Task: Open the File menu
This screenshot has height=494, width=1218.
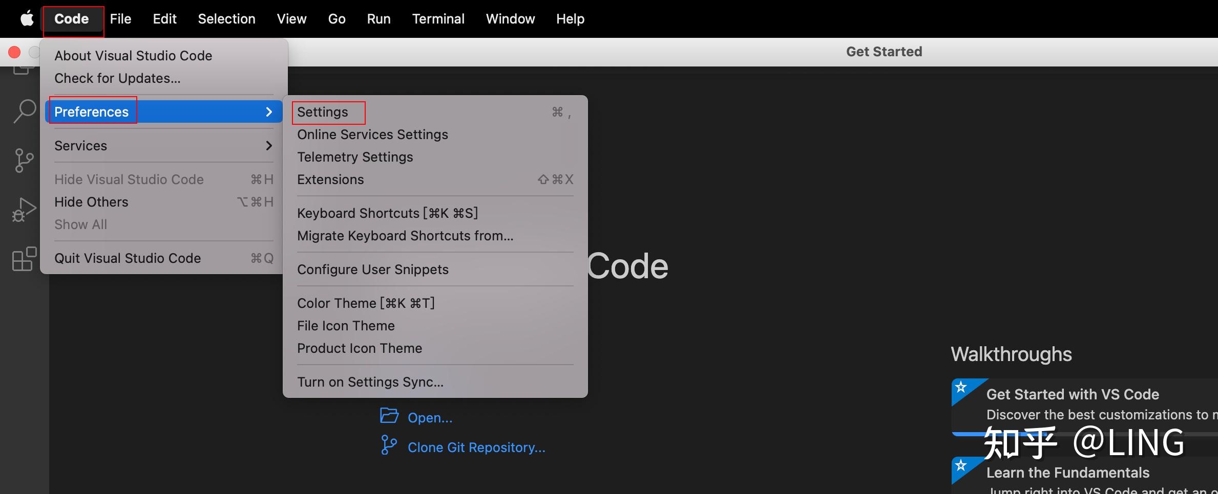Action: tap(120, 19)
